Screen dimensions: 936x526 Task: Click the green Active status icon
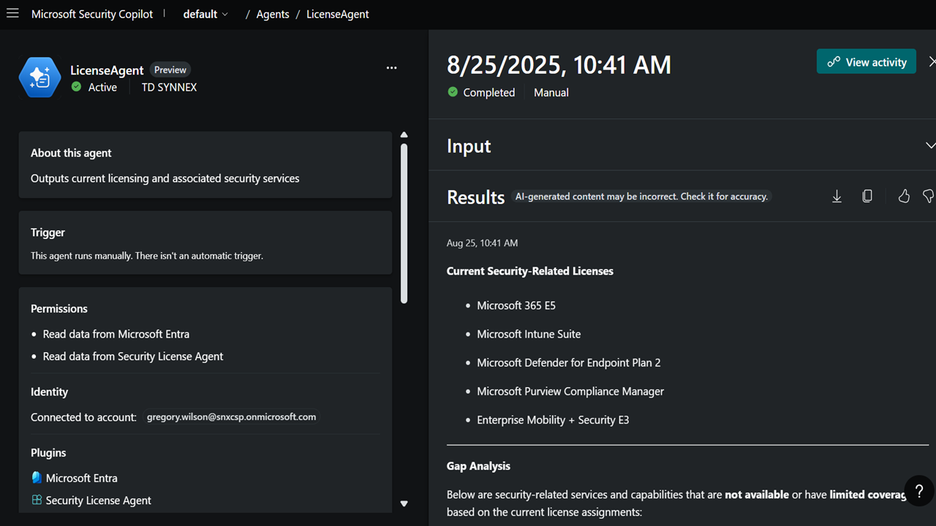[77, 87]
